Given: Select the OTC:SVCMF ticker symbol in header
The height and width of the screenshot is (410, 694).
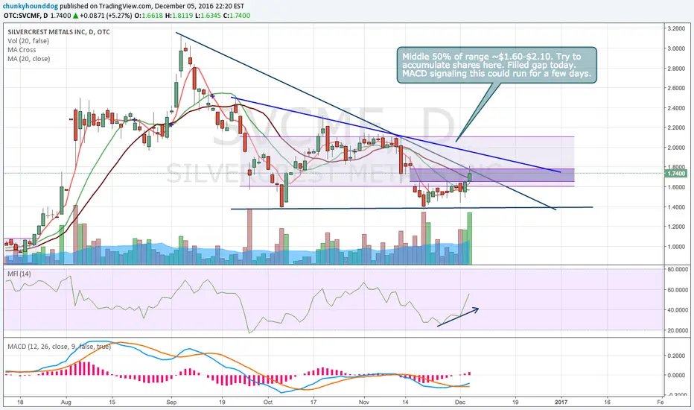Looking at the screenshot, I should point(22,16).
